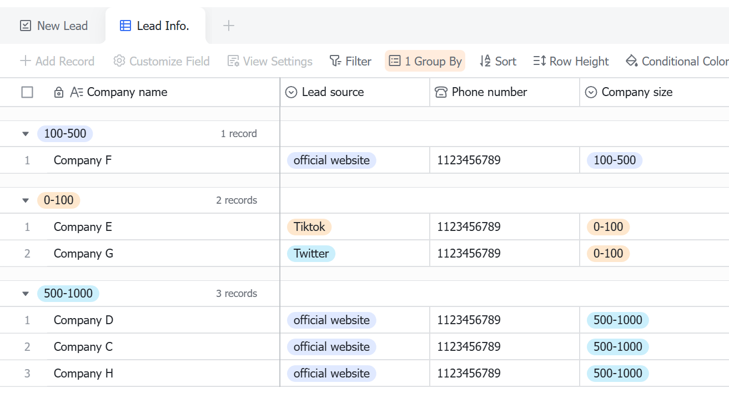This screenshot has height=413, width=729.
Task: Click Company F's official website lead source
Action: tap(331, 160)
